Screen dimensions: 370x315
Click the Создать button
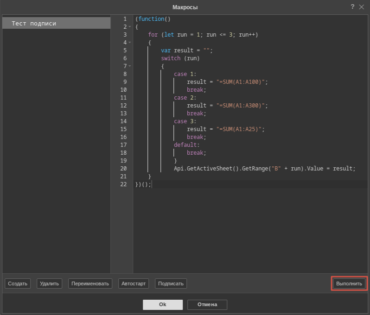18,283
